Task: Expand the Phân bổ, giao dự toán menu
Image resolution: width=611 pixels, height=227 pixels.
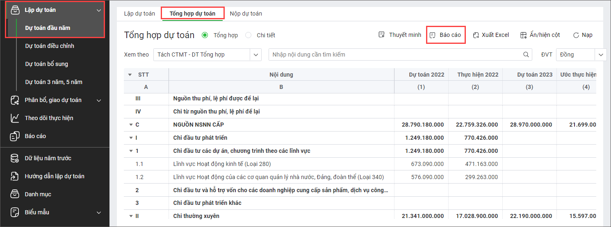Action: 98,100
